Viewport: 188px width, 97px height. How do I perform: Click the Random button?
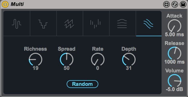[82, 84]
